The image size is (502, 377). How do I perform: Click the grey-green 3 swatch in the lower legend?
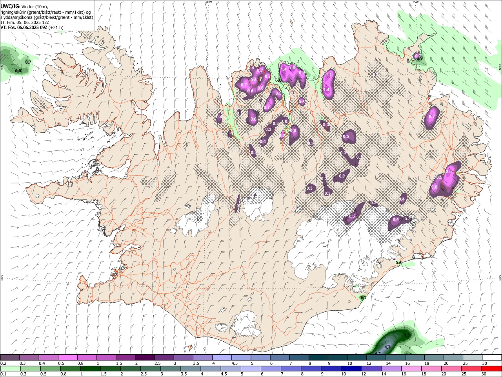pos(171,368)
